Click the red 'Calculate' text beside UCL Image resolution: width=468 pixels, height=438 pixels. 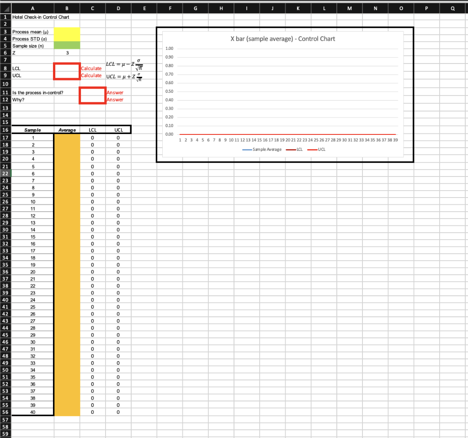tap(91, 75)
